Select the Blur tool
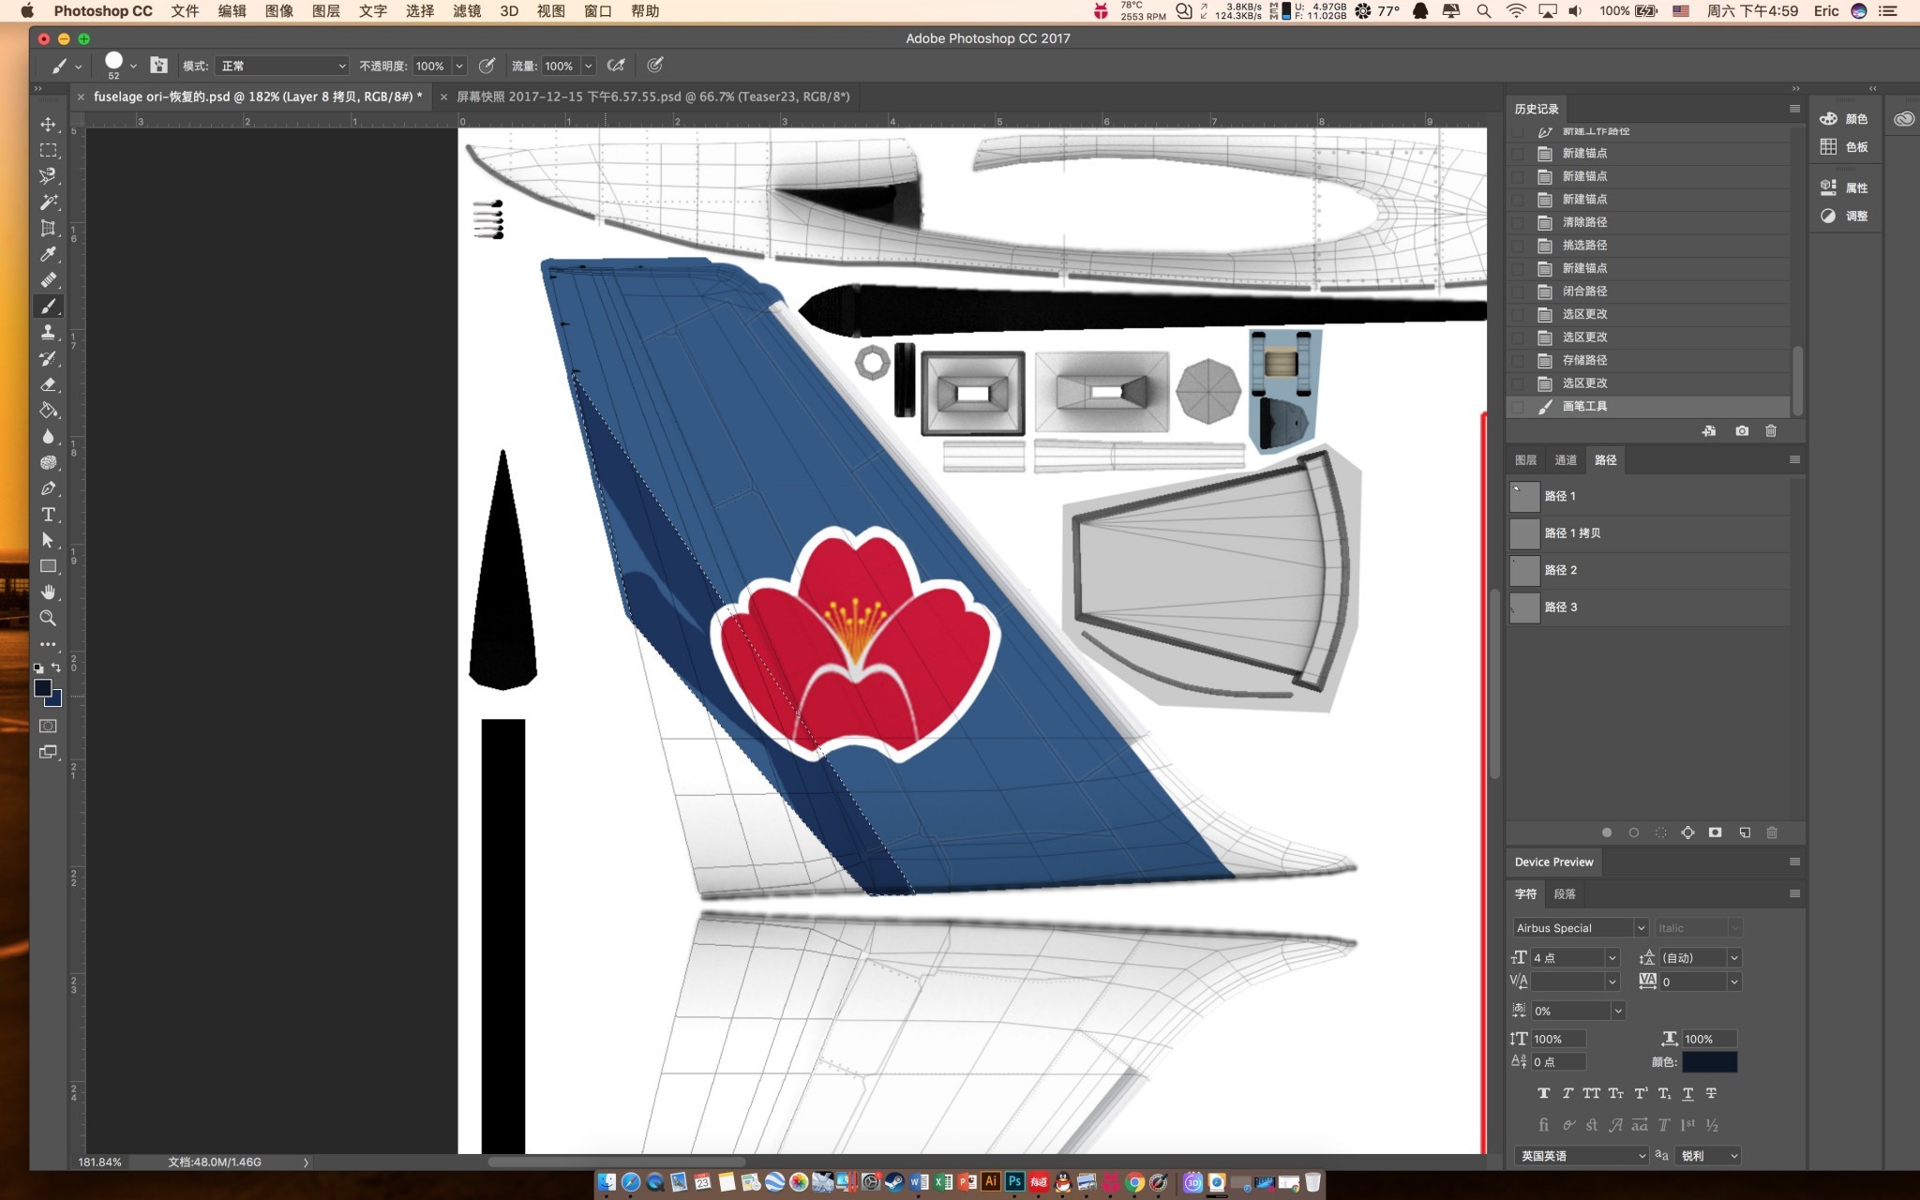The width and height of the screenshot is (1920, 1200). (48, 436)
